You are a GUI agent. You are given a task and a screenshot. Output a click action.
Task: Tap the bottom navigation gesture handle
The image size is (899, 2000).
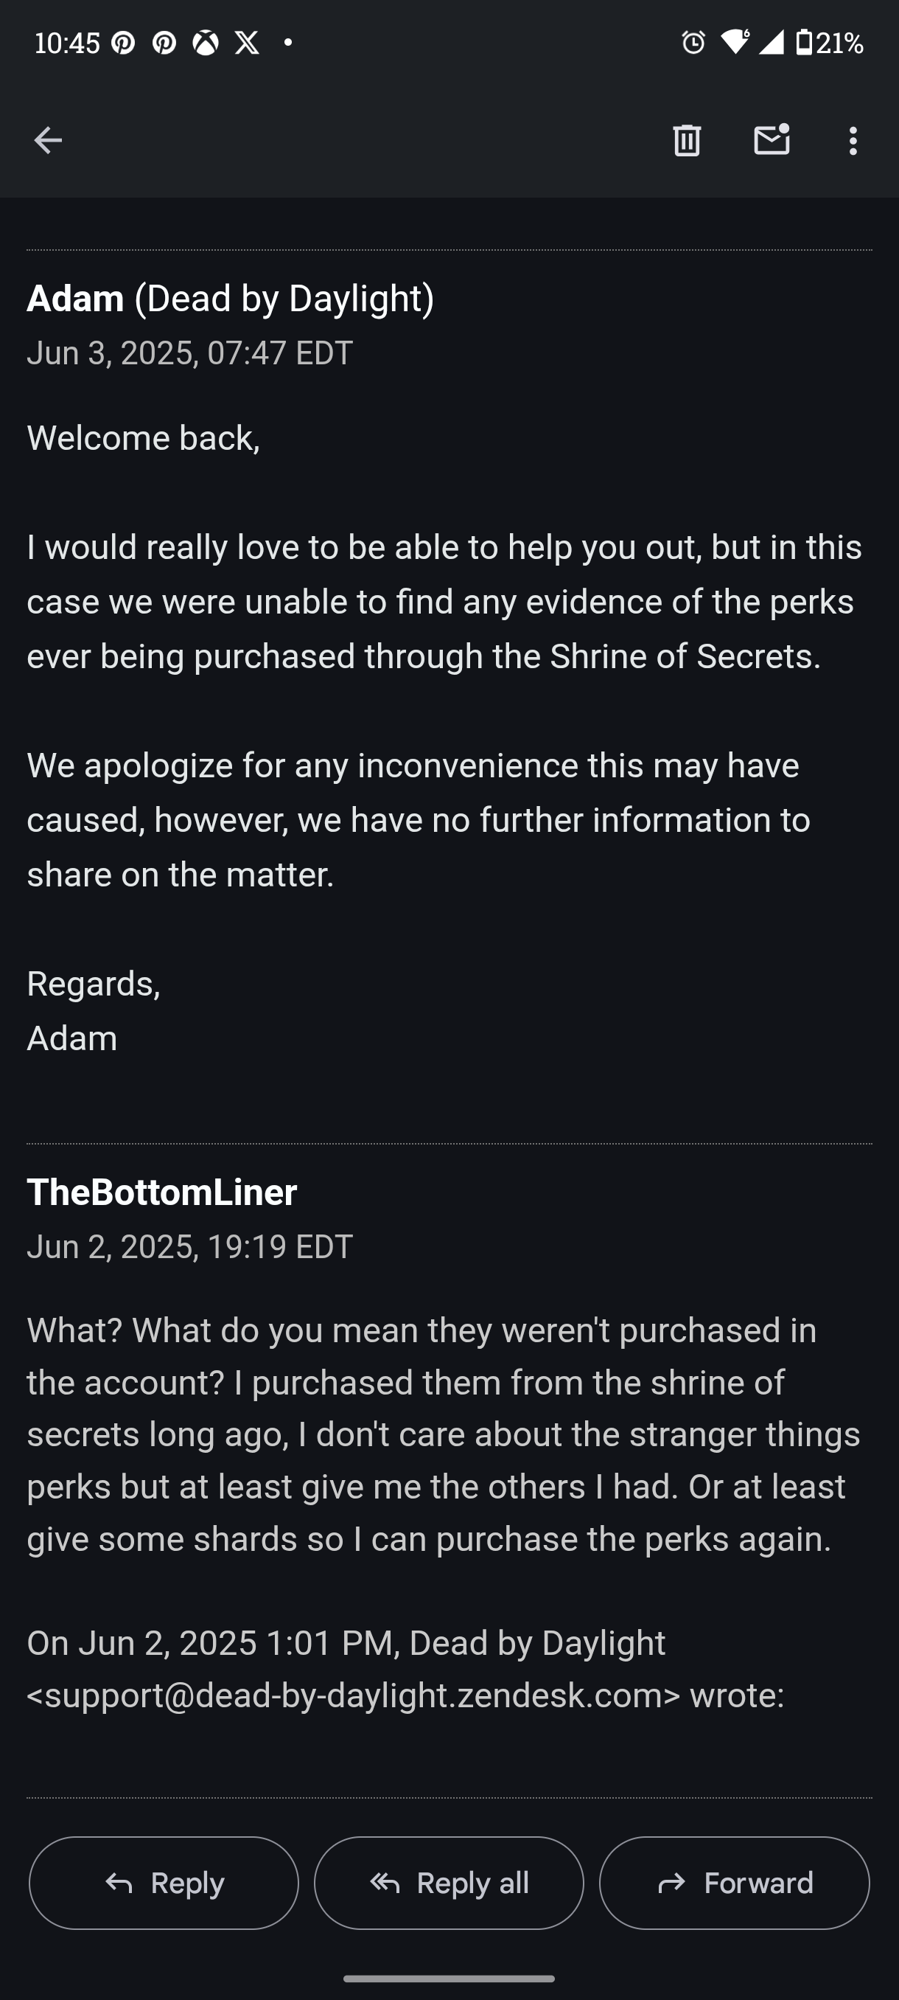pos(449,1979)
